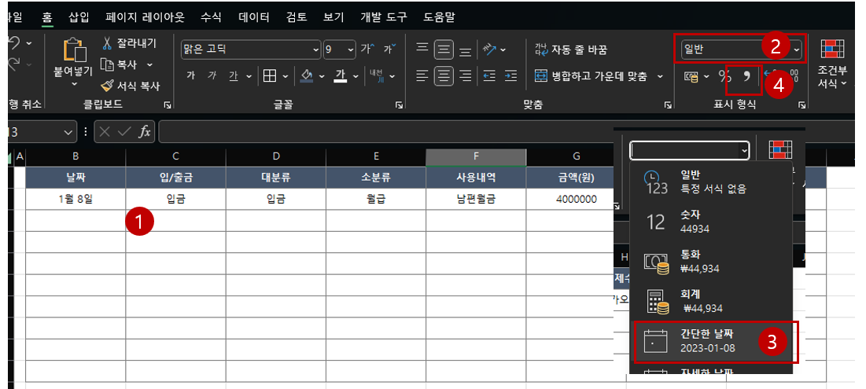Click the accounting number format icon
Viewport: 866px width, 389px height.
click(x=691, y=76)
